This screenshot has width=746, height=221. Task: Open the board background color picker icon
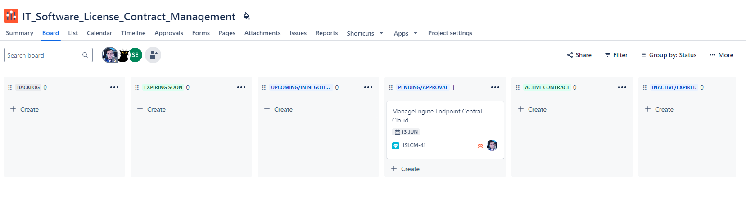[246, 16]
